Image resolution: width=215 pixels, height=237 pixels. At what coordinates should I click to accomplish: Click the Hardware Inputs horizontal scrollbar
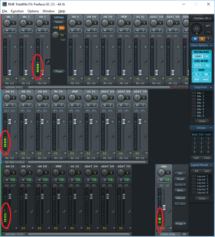click(x=100, y=87)
